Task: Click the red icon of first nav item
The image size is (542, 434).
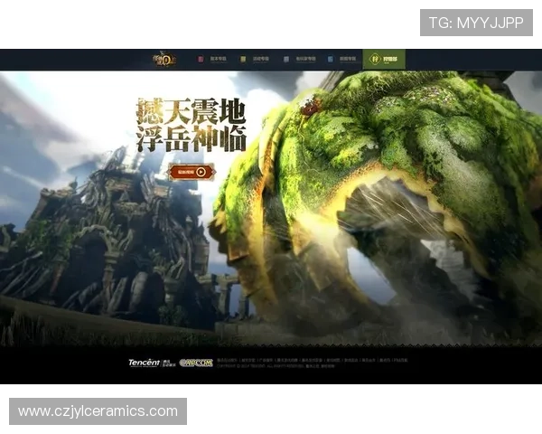Action: [x=202, y=59]
